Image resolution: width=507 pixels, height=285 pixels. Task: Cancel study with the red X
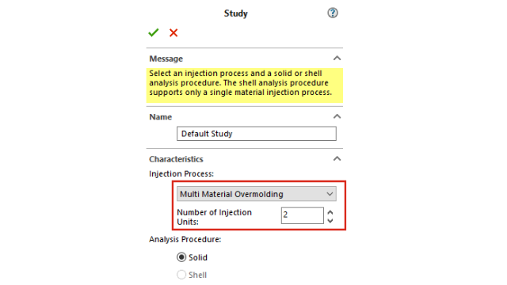(x=173, y=32)
